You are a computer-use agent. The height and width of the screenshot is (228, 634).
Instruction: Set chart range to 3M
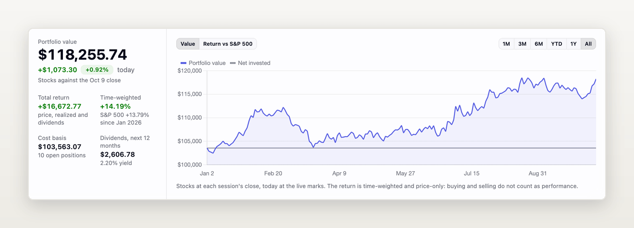point(522,44)
